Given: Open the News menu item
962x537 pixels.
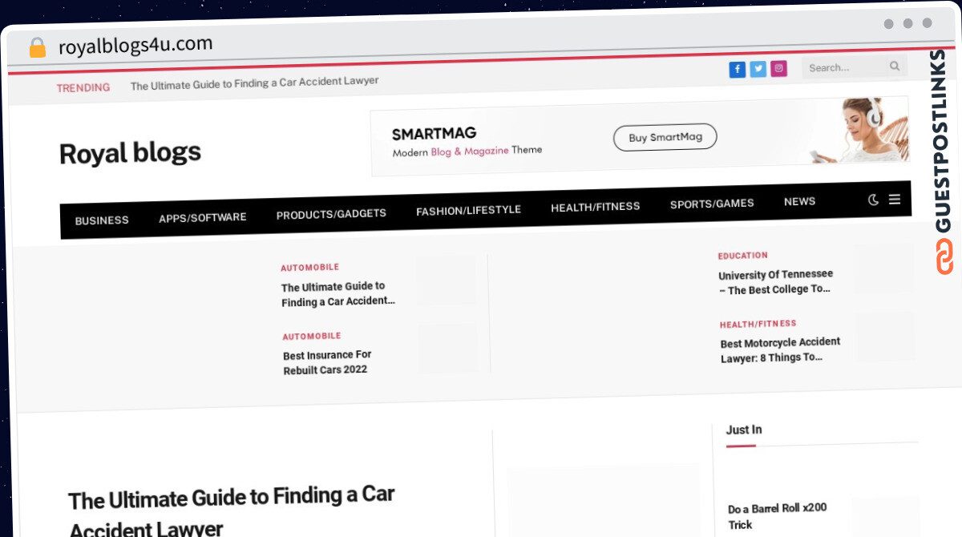Looking at the screenshot, I should 799,201.
